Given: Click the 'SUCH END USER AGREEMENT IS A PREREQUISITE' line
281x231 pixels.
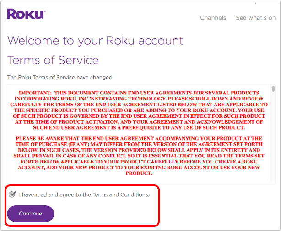Looking at the screenshot, I should pyautogui.click(x=139, y=128).
